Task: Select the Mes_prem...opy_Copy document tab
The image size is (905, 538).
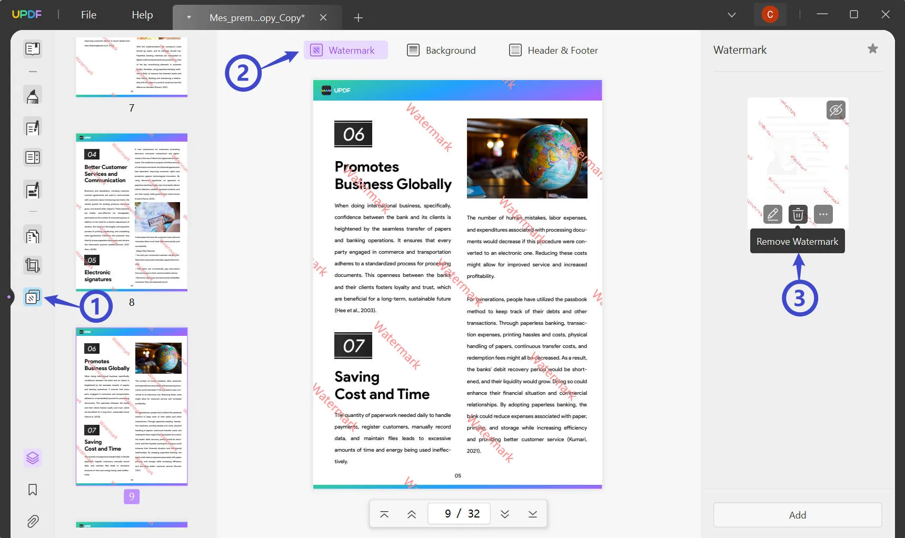Action: pyautogui.click(x=257, y=17)
